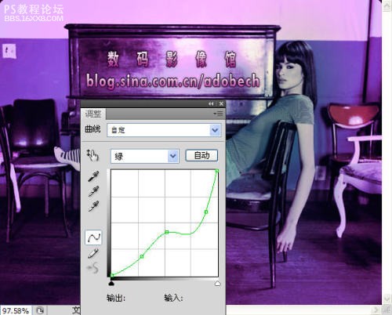Collapse the panel with double-arrow icon
Screen dimensions: 392x315
coord(211,103)
